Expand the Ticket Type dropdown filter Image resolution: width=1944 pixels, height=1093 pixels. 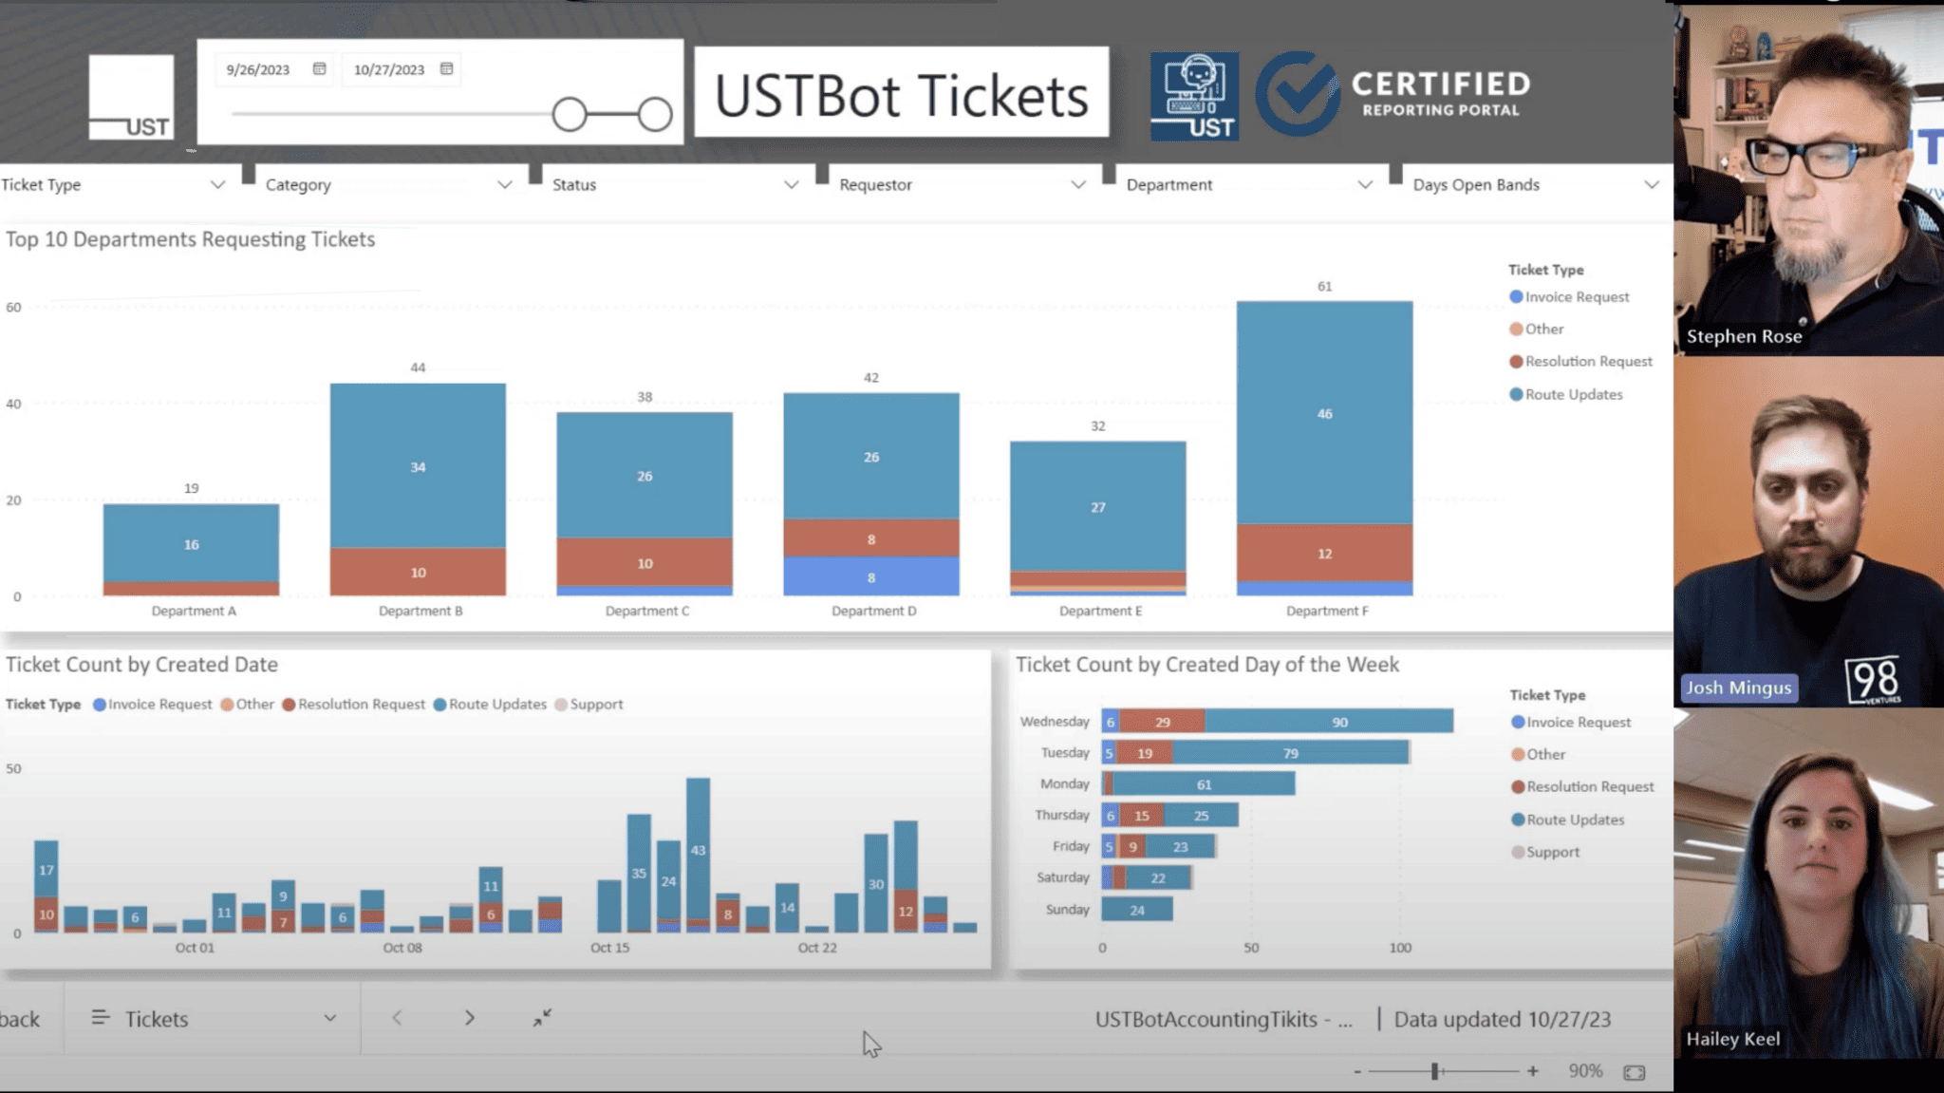coord(217,184)
